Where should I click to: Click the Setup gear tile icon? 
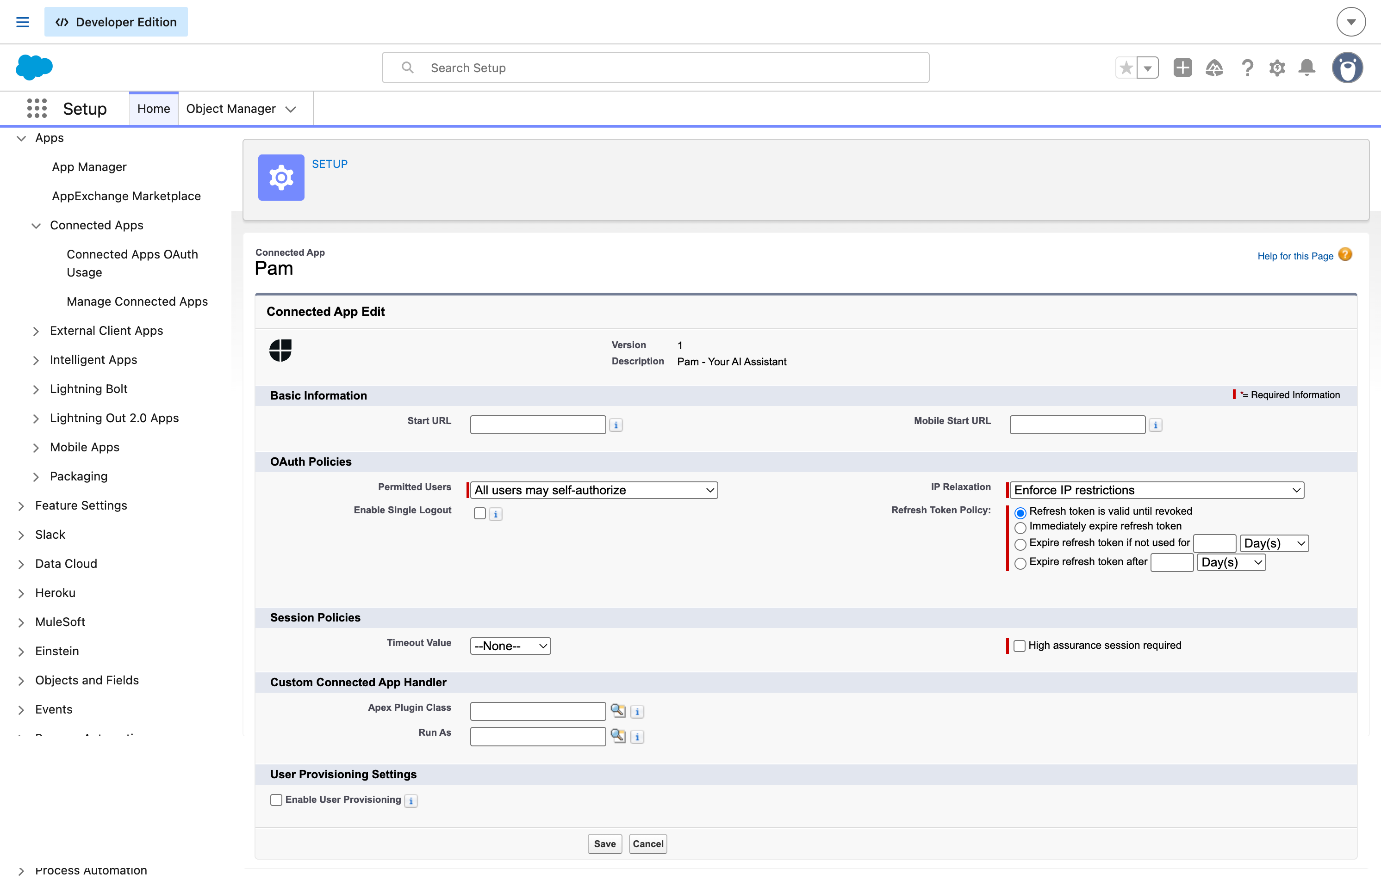coord(281,178)
